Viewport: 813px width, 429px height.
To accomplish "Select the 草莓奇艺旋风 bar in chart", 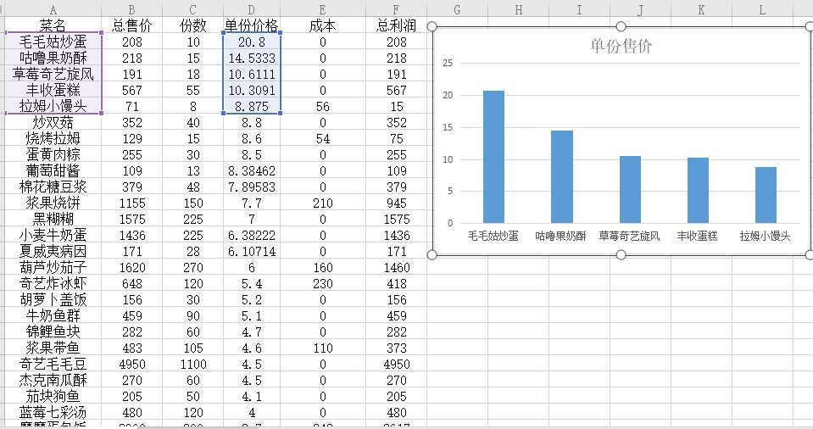I will point(630,190).
